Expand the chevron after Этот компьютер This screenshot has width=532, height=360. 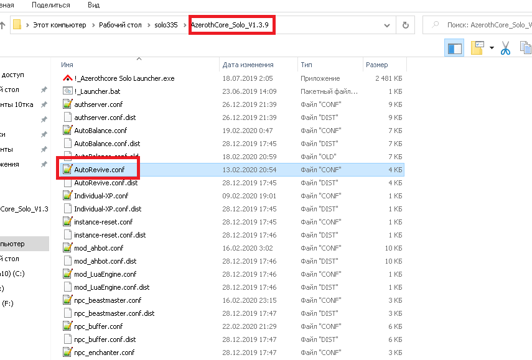93,25
